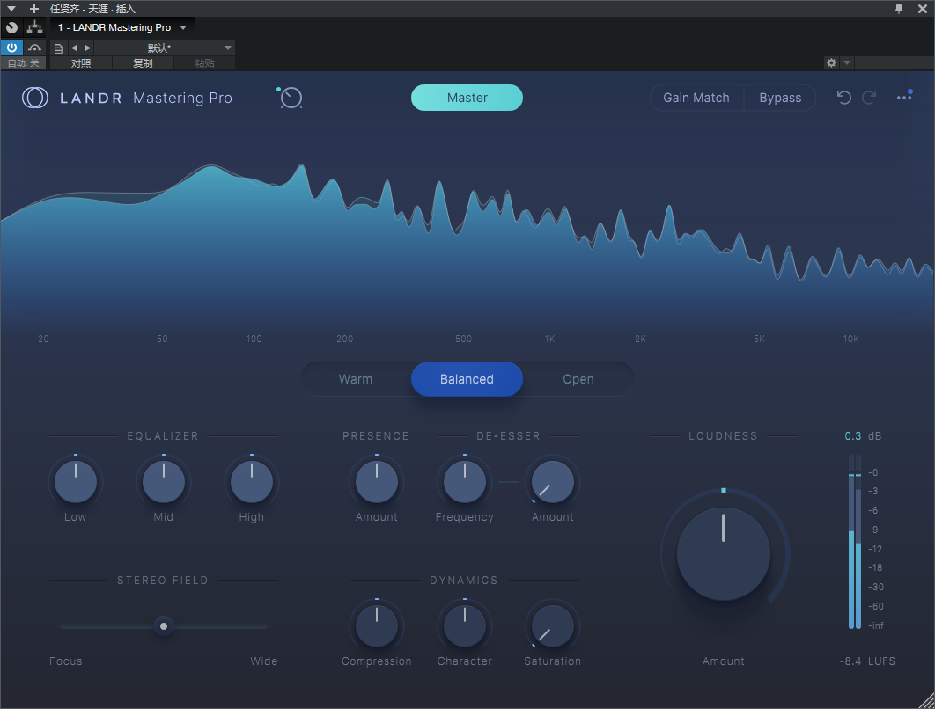Image resolution: width=935 pixels, height=709 pixels.
Task: Toggle plugin power button
Action: pos(12,48)
